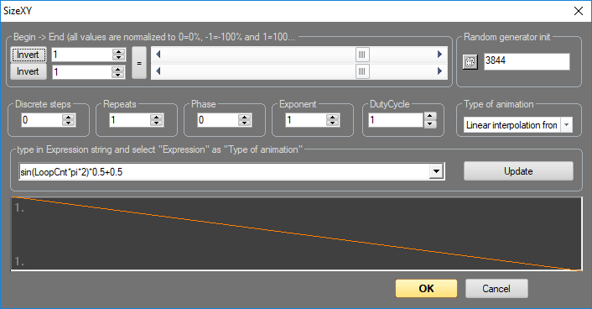Click the Cancel button

tap(496, 289)
